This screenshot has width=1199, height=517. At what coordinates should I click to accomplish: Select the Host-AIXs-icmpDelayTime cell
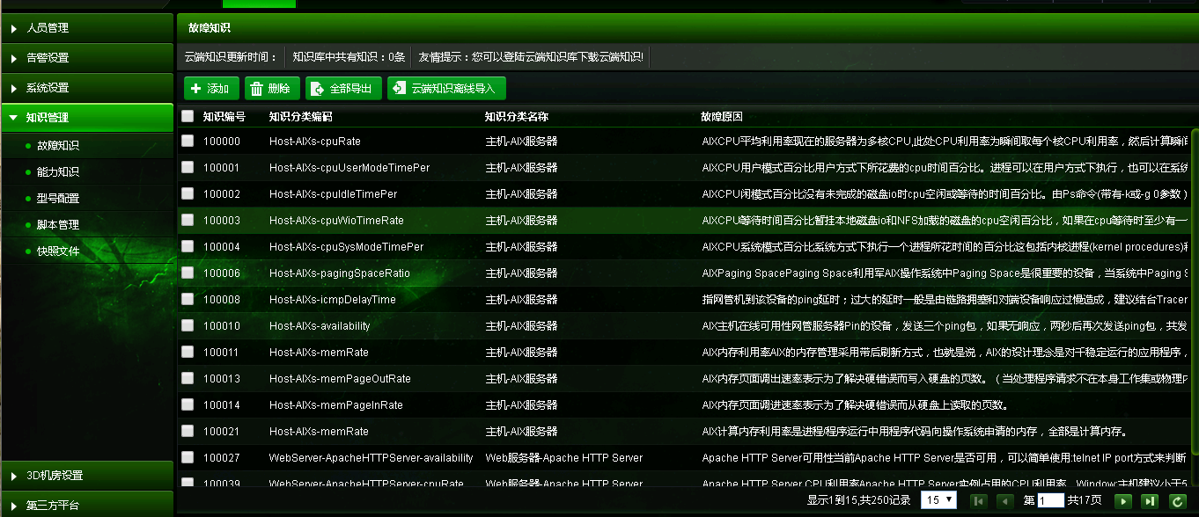tap(333, 300)
